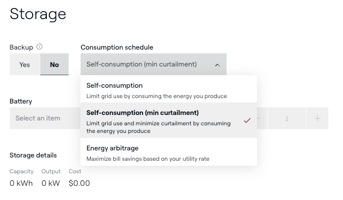The image size is (343, 200).
Task: Click the Backup info icon
Action: point(39,47)
